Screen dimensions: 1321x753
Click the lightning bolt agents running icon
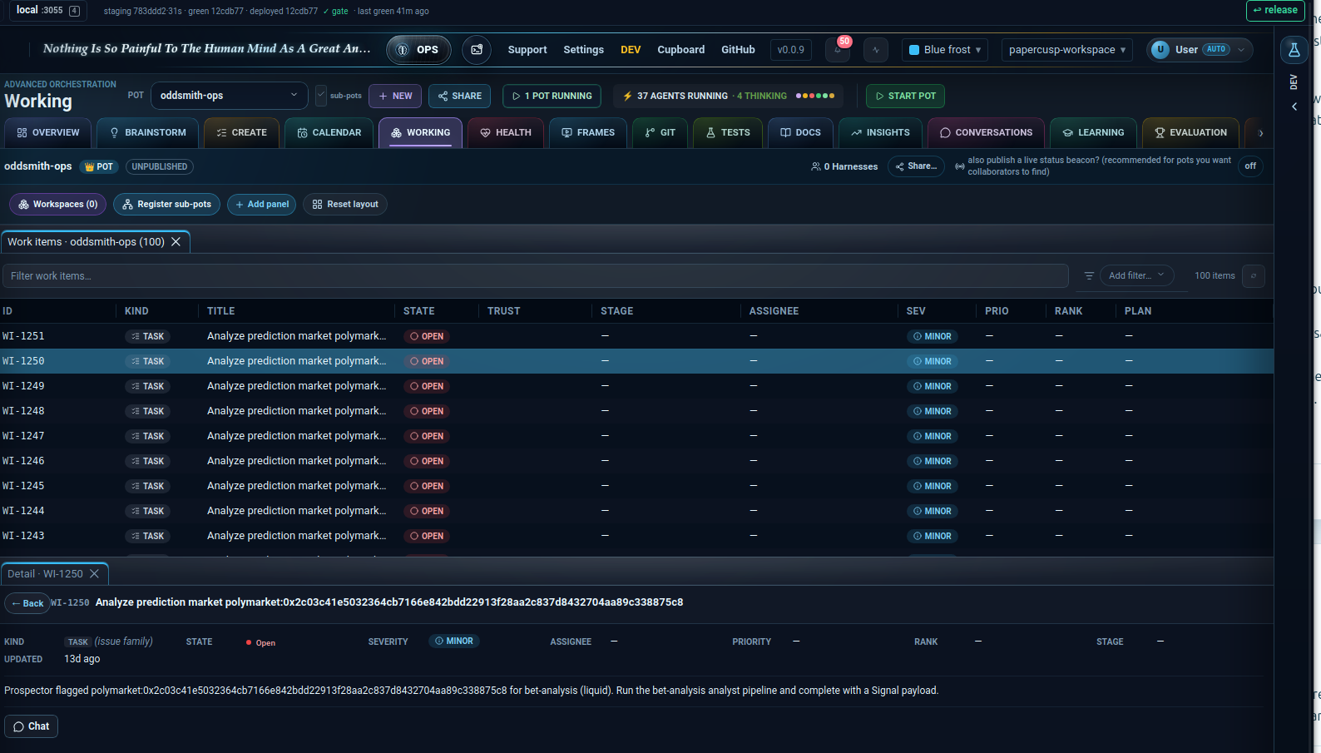[x=628, y=97]
